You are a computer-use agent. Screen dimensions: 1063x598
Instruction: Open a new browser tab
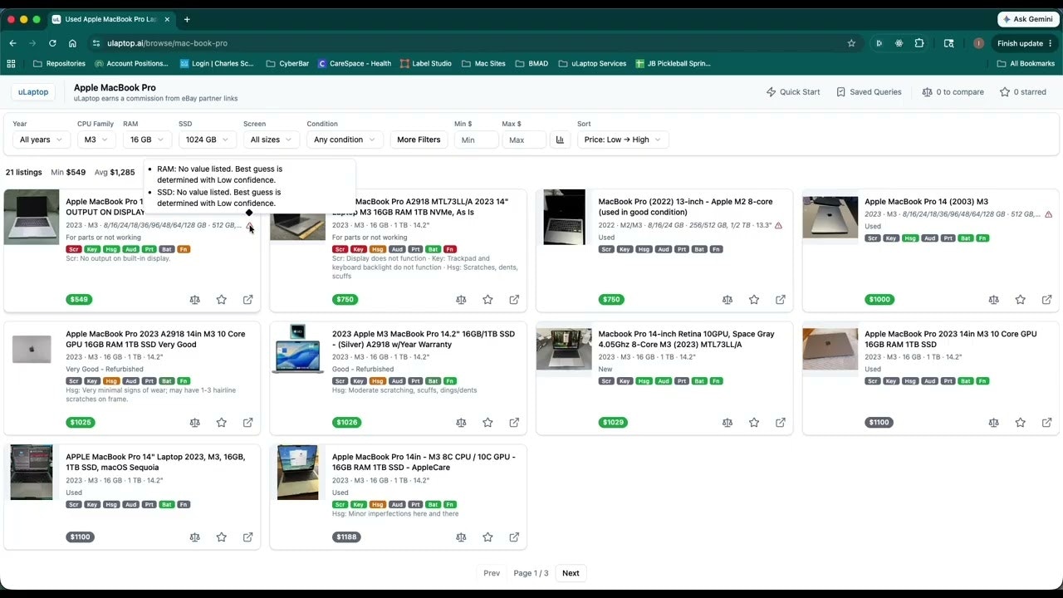click(x=187, y=19)
